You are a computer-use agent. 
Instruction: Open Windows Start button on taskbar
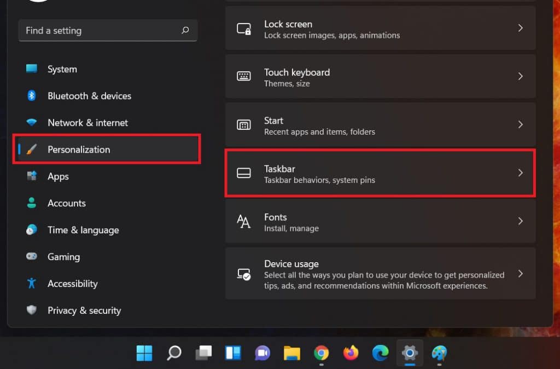click(144, 353)
